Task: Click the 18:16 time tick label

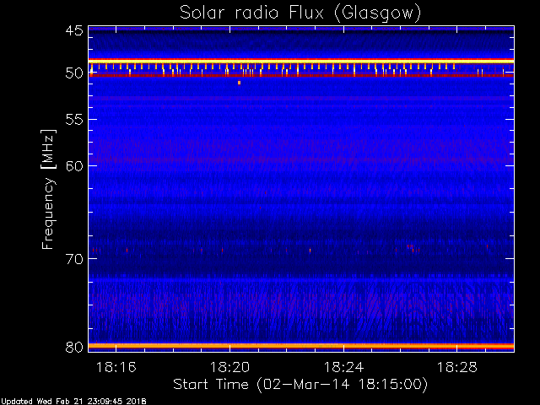Action: point(116,367)
